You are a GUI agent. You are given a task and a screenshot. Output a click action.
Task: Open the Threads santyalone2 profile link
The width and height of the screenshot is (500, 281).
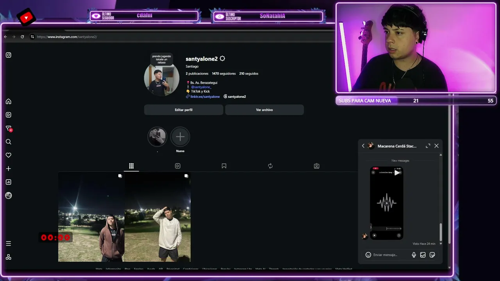pos(235,96)
